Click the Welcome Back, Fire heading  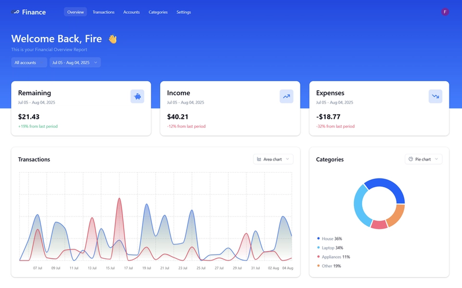click(x=57, y=39)
